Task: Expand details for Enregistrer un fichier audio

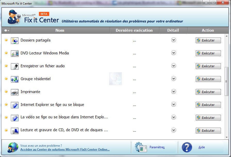Action: [174, 66]
